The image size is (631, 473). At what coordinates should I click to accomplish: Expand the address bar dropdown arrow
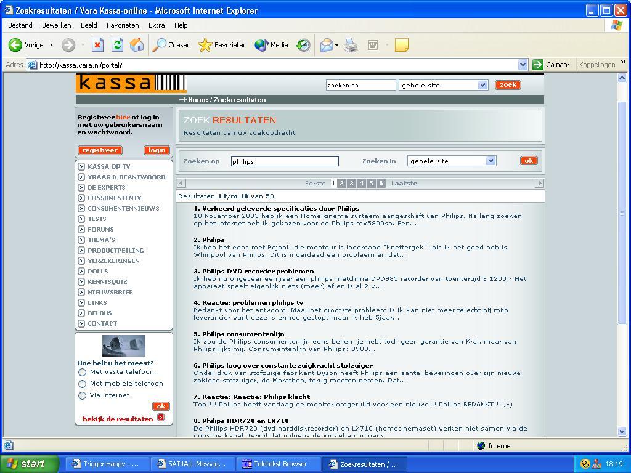523,65
